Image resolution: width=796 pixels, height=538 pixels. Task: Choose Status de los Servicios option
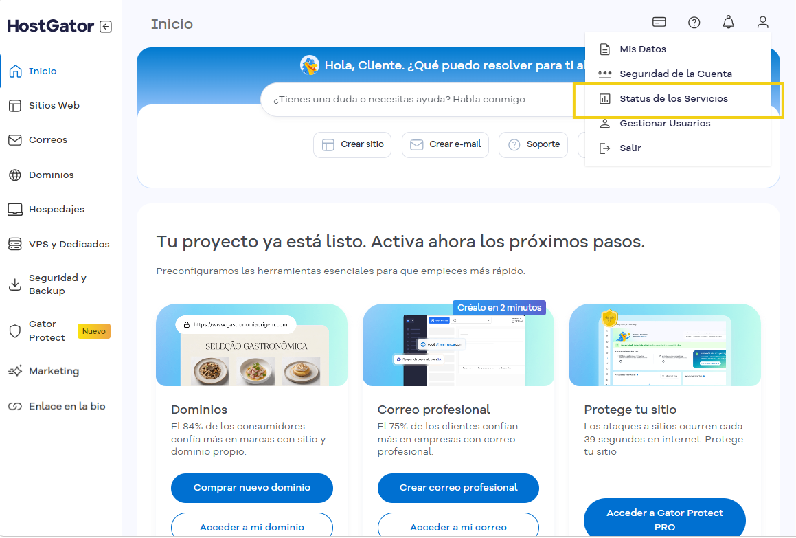pos(678,98)
